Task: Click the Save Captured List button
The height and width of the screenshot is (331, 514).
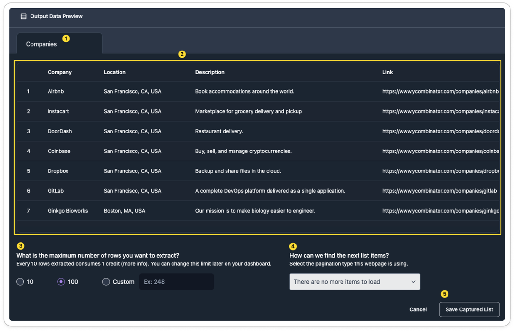Action: tap(469, 309)
